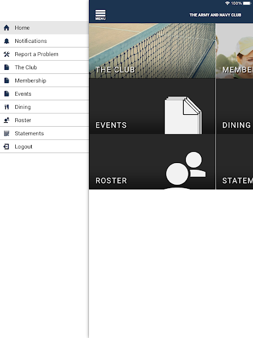Screen dimensions: 253x338
Task: Select Dining in the side menu
Action: click(x=44, y=107)
